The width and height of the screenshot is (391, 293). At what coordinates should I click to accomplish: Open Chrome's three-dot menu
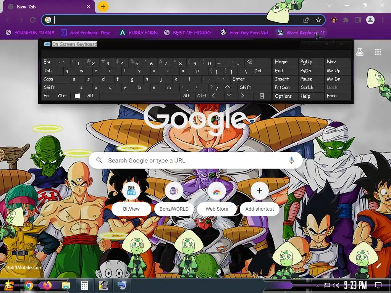click(383, 20)
